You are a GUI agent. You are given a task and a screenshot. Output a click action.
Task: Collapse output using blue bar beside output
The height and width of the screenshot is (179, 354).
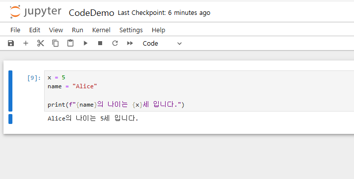10,119
